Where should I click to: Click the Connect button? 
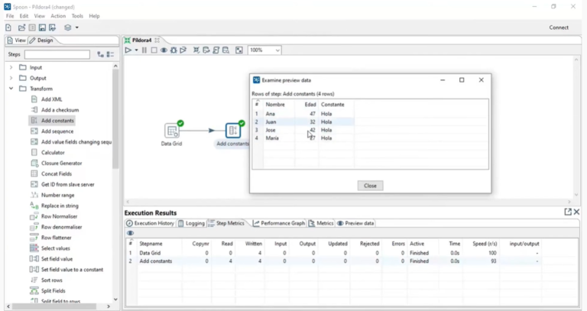(x=559, y=28)
